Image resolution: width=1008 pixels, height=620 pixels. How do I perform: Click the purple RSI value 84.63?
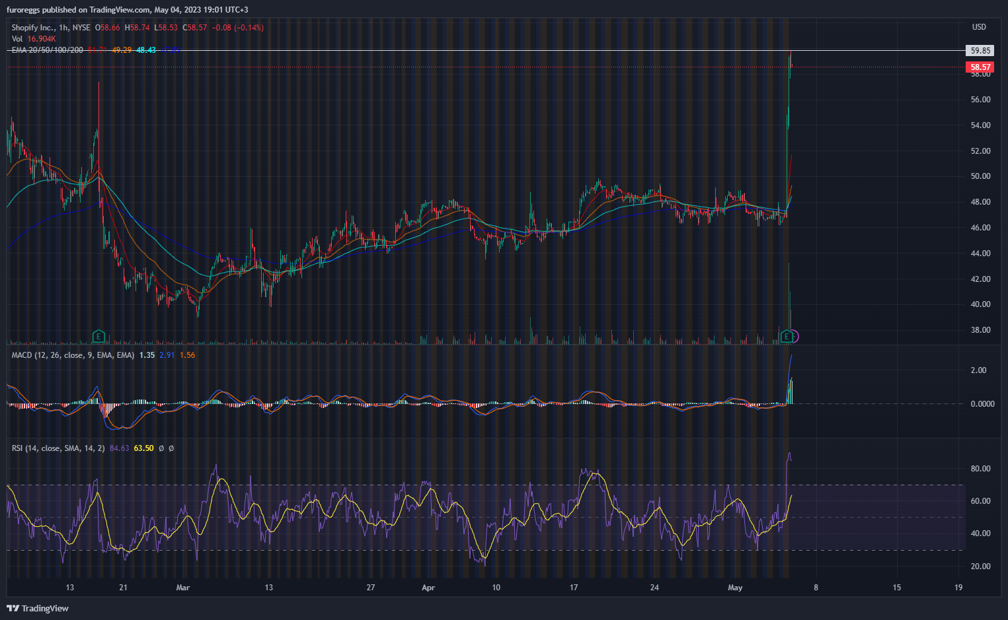(120, 448)
